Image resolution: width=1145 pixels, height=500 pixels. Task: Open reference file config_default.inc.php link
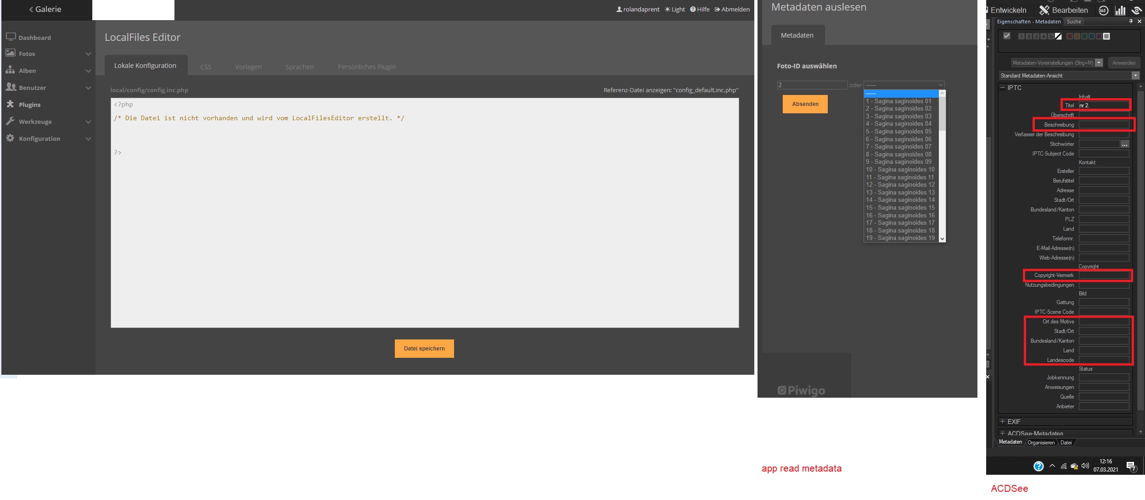pos(671,90)
